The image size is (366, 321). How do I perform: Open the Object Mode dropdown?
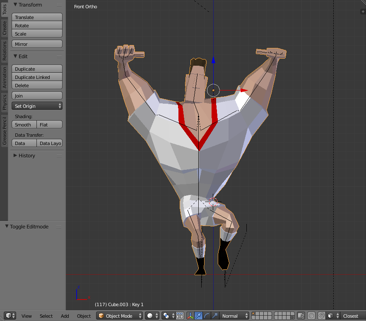119,316
